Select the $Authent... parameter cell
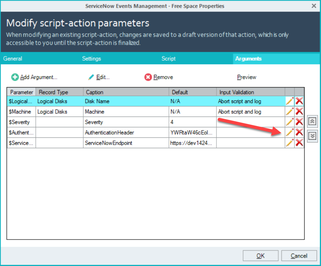Viewport: 321px width, 266px height. coord(21,132)
